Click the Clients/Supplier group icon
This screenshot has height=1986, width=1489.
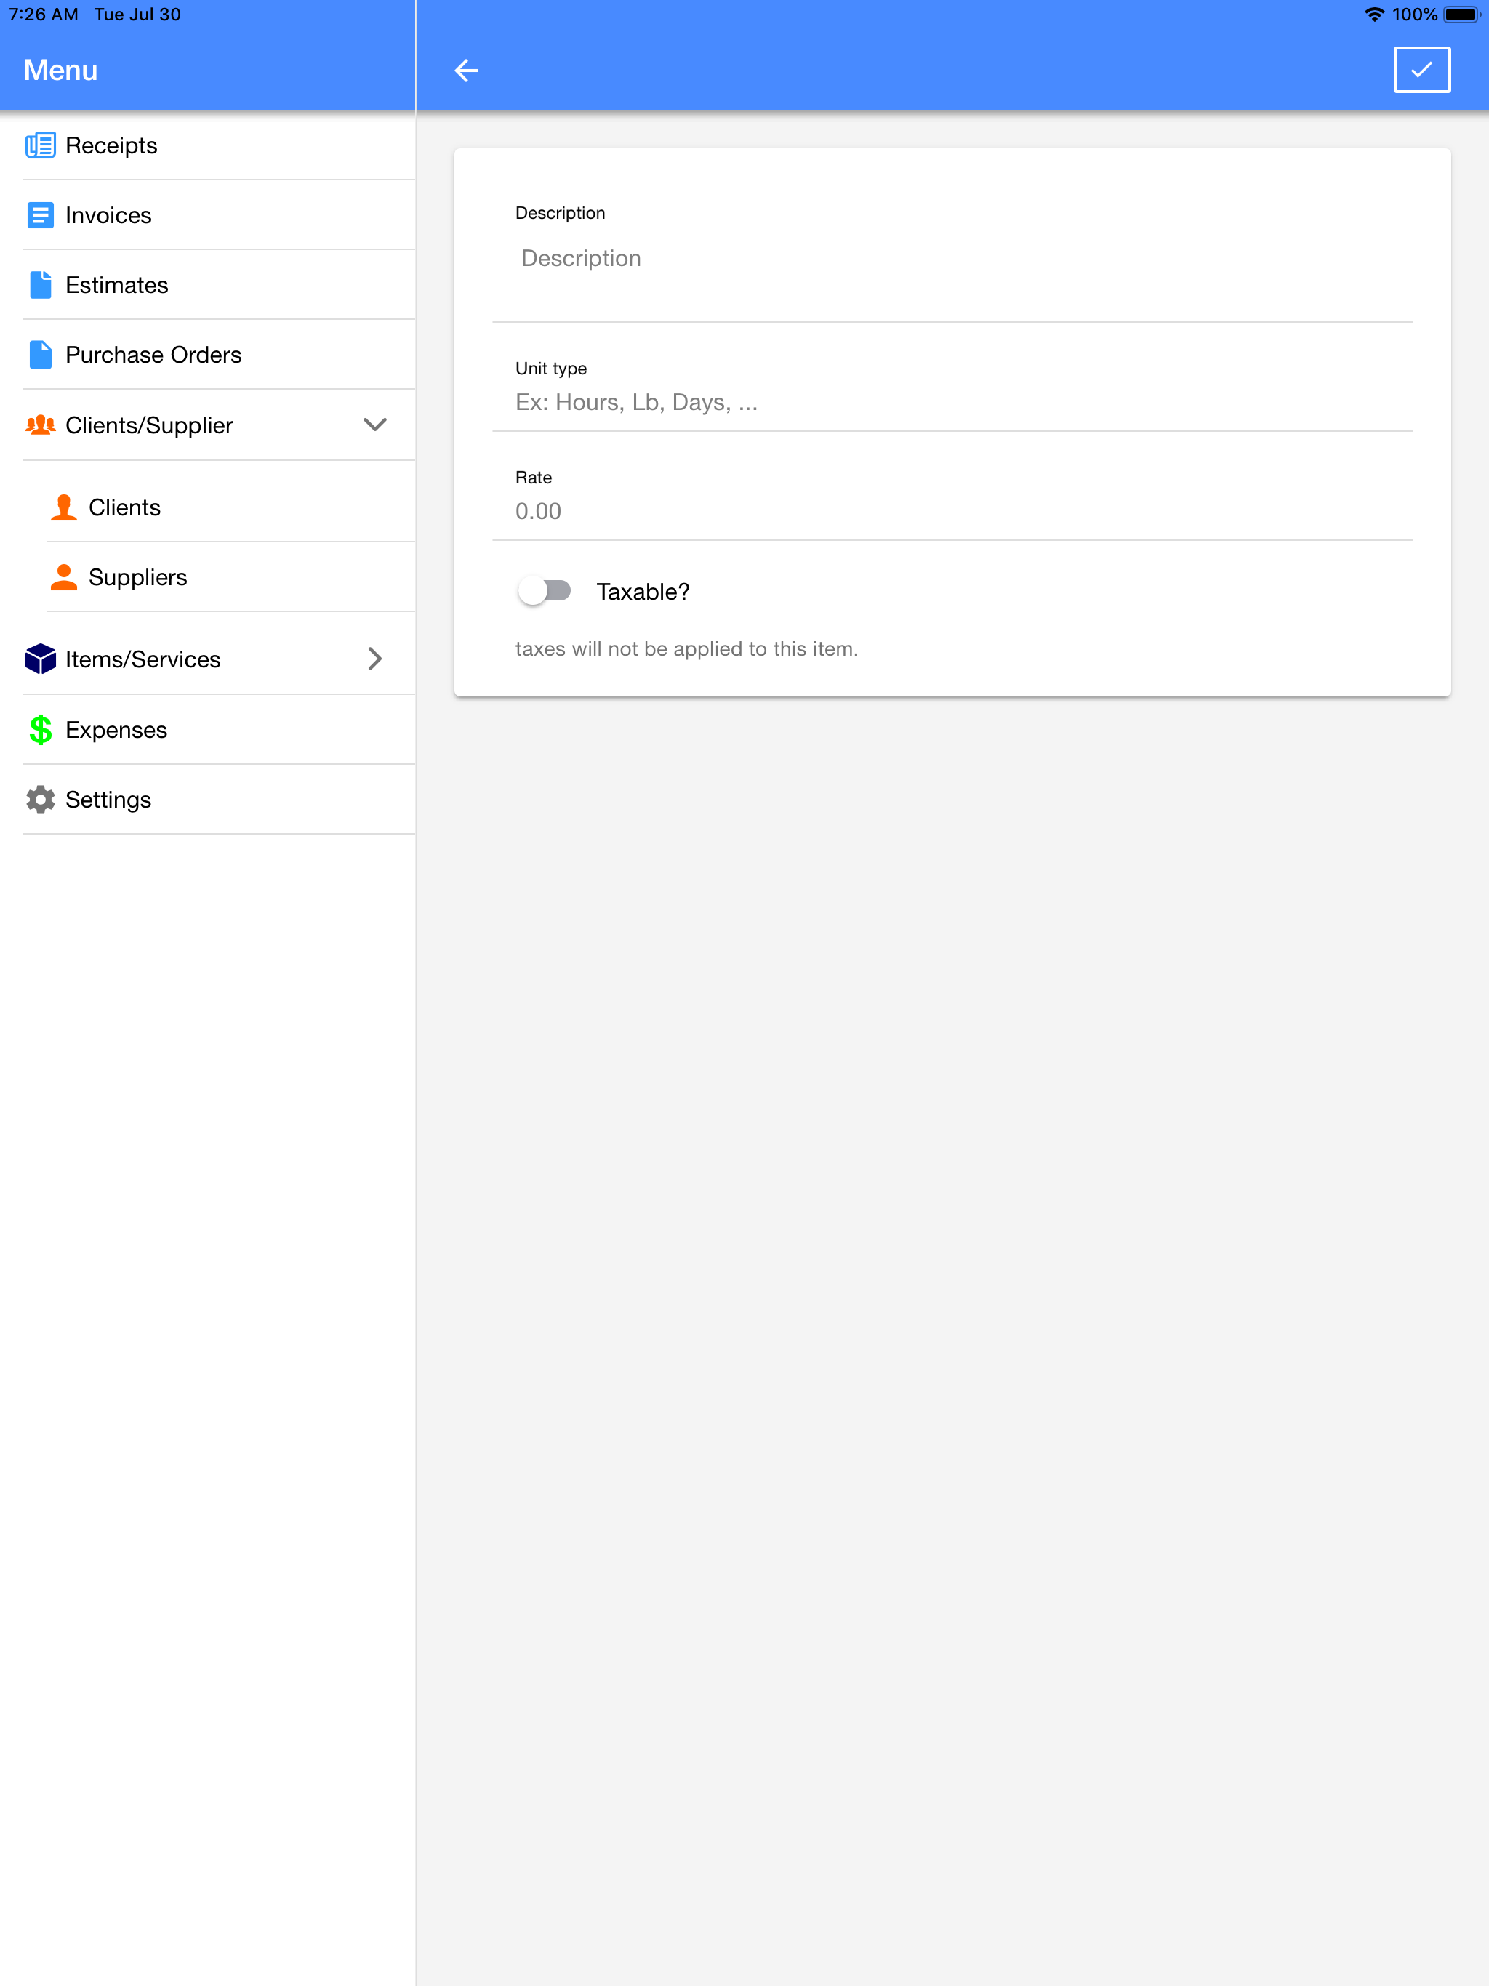pyautogui.click(x=41, y=425)
